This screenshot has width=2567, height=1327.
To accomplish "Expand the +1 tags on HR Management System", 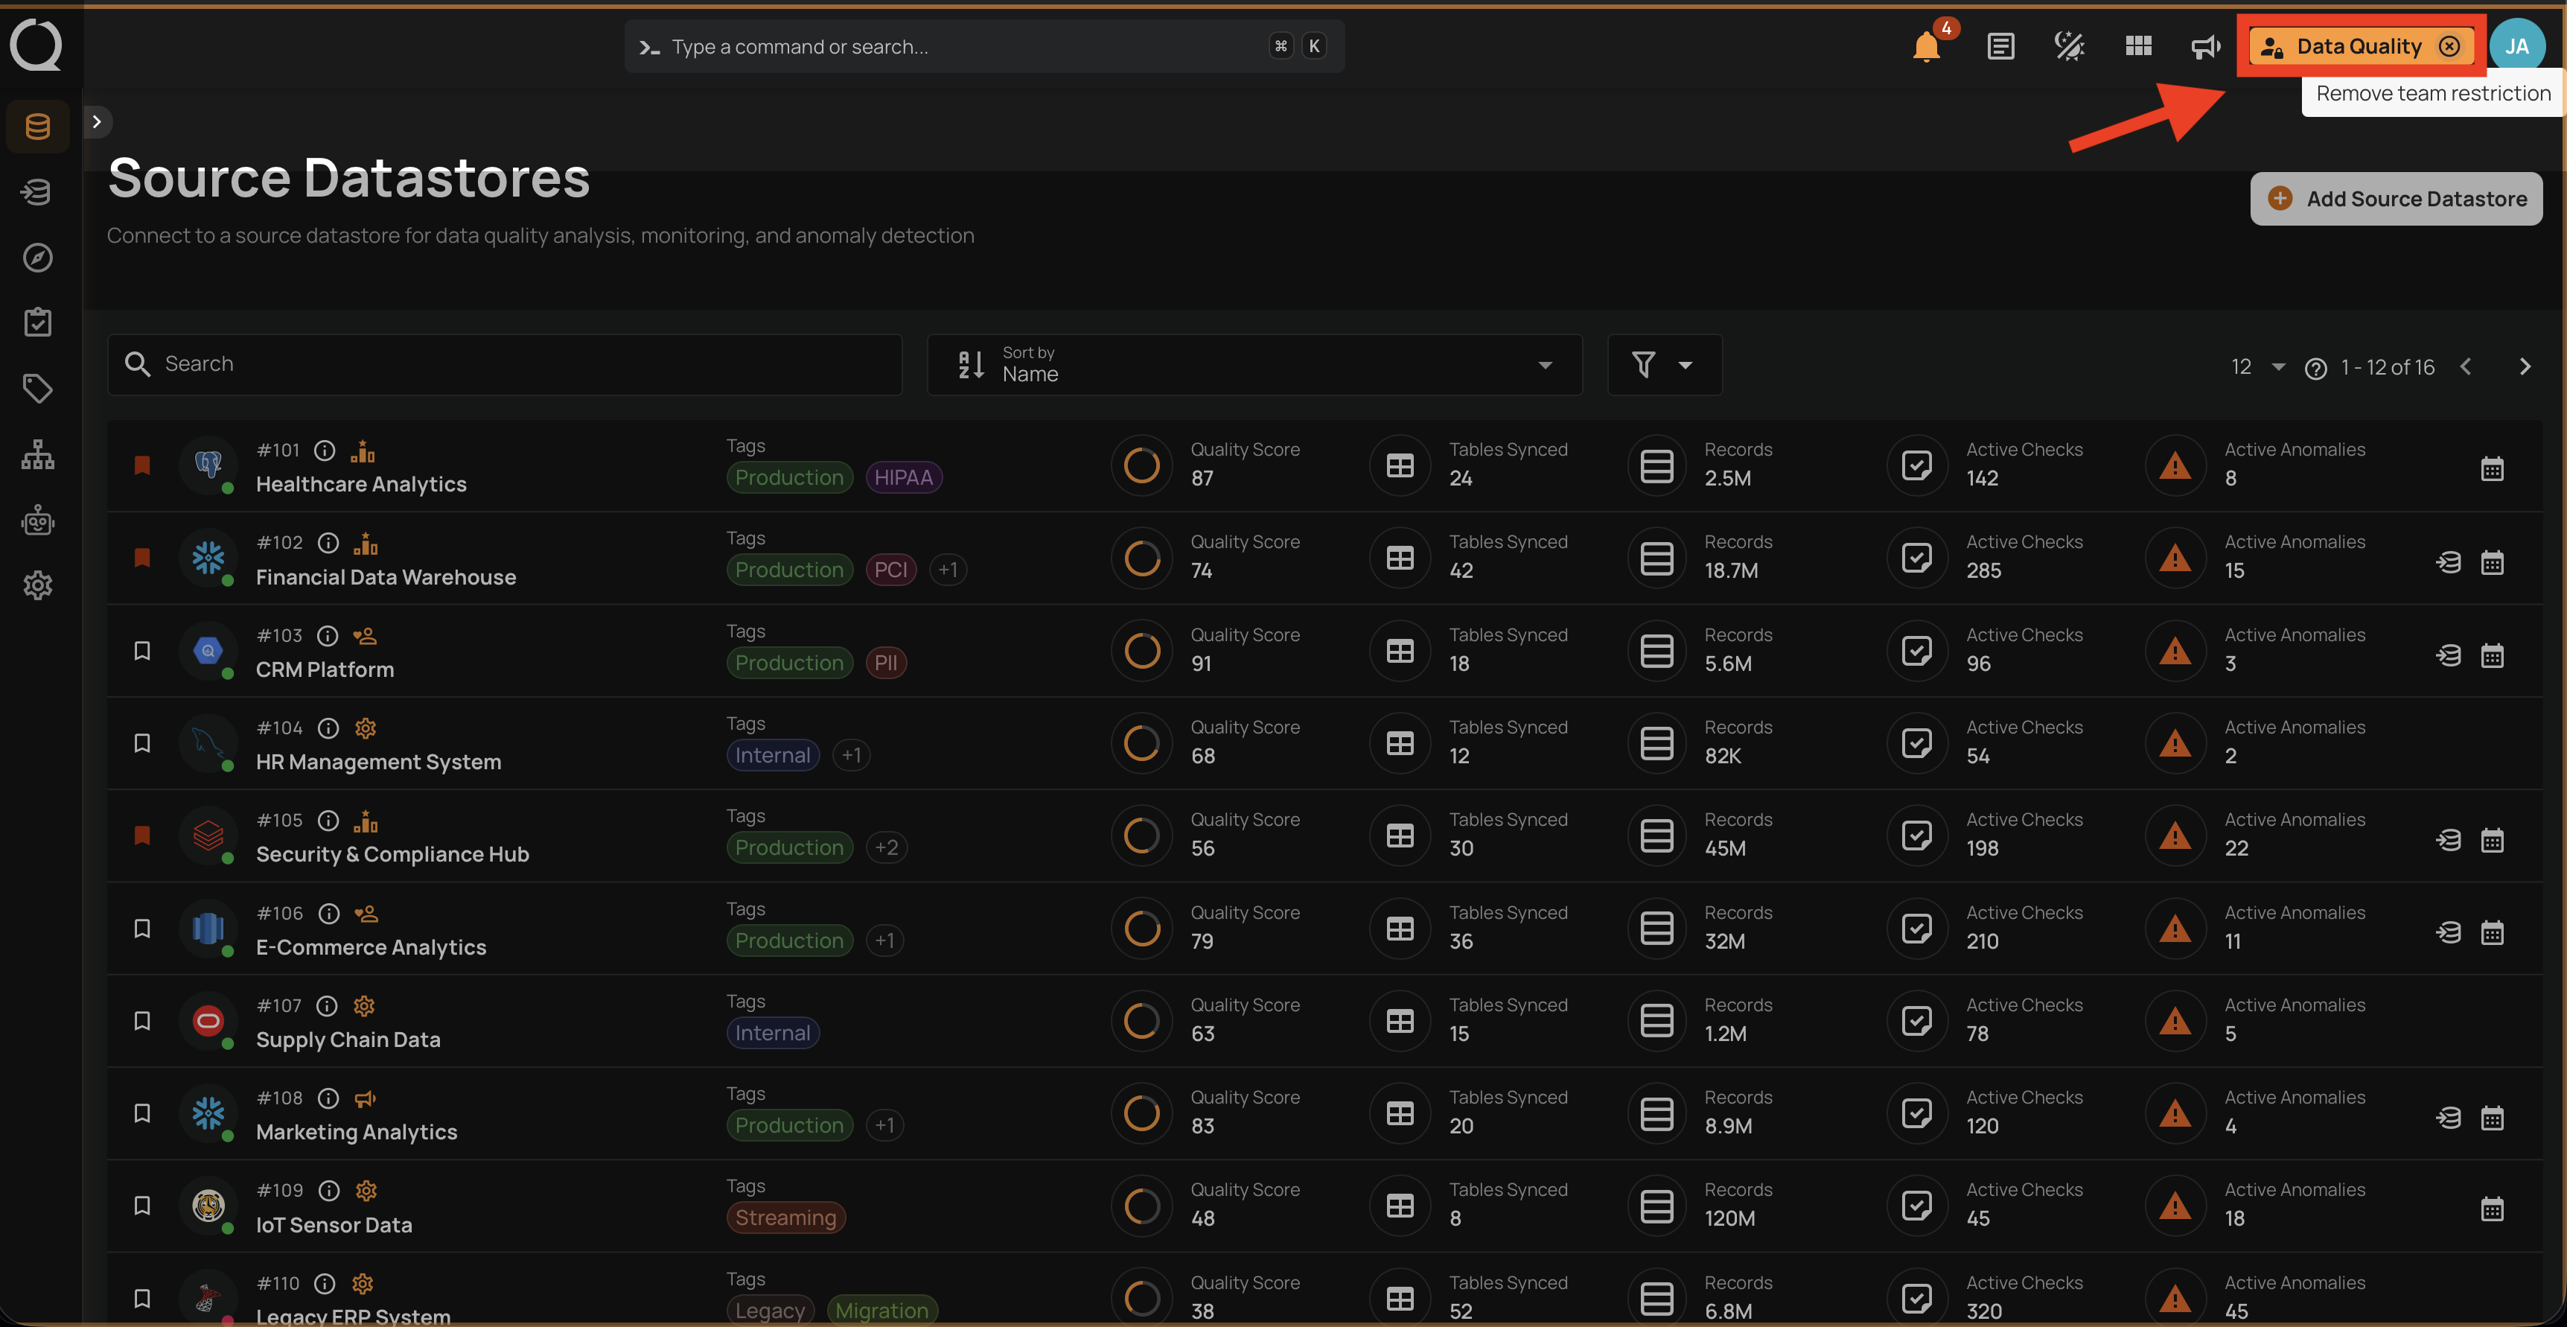I will (851, 756).
